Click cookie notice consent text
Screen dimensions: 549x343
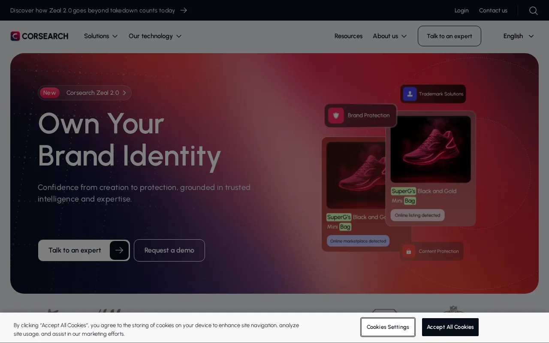[x=156, y=330]
